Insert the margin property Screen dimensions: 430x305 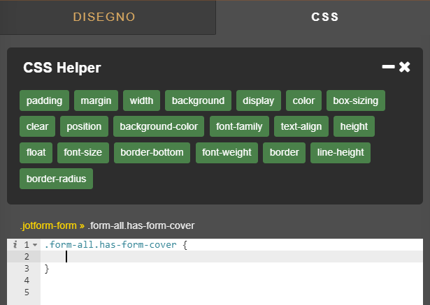click(x=96, y=101)
